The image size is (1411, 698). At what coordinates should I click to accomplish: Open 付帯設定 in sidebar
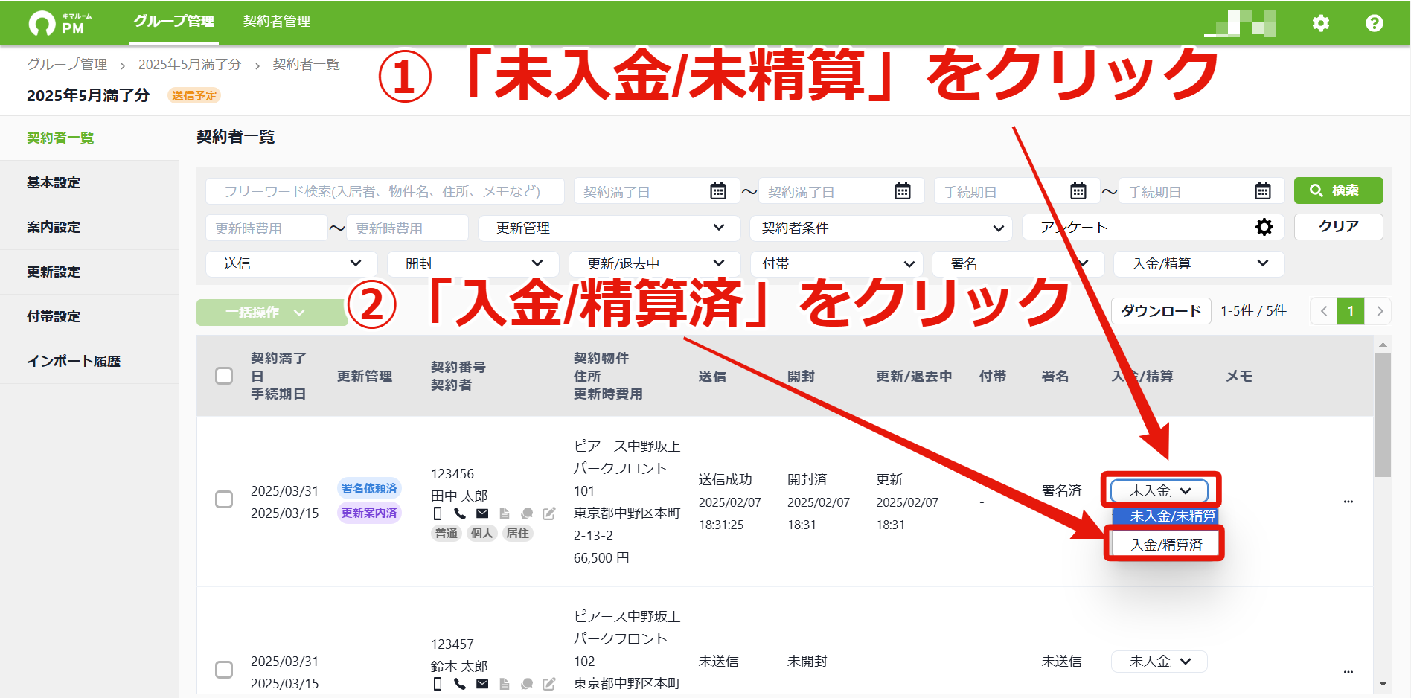point(89,317)
